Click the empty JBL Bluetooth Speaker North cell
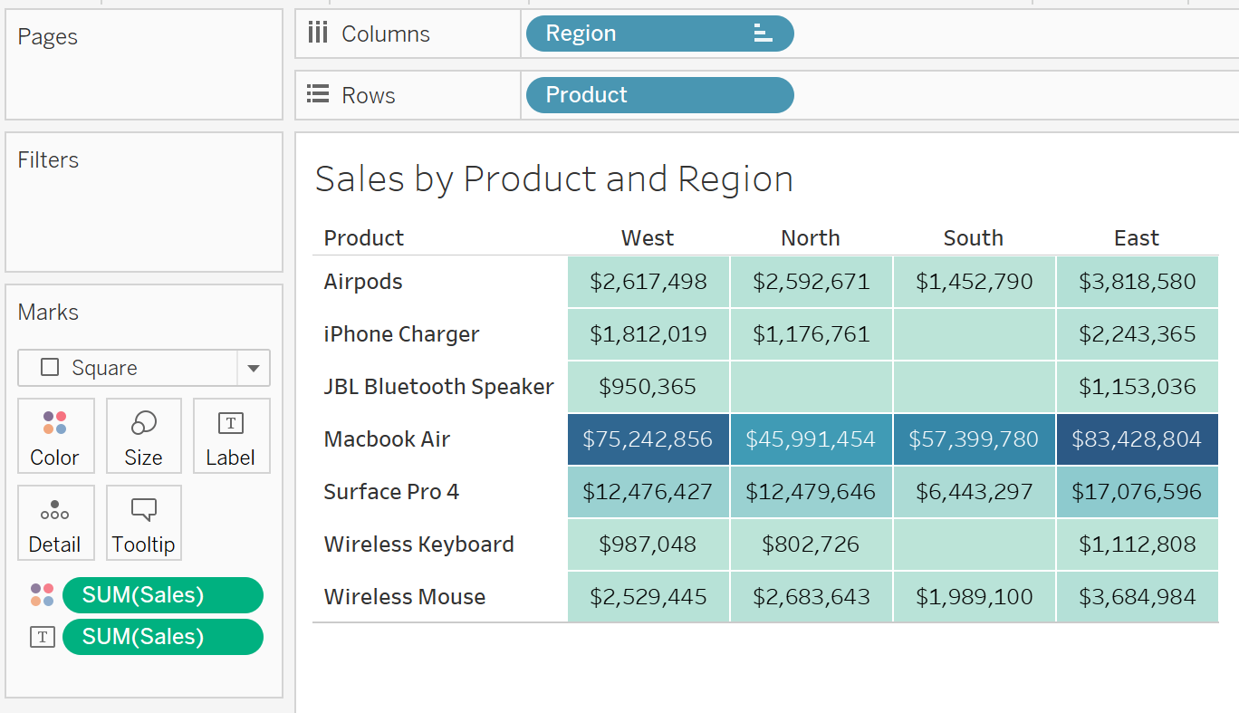Viewport: 1239px width, 713px height. (812, 387)
